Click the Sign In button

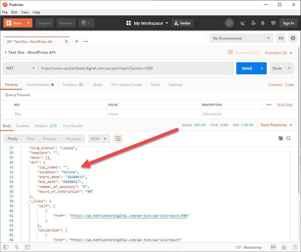point(288,23)
